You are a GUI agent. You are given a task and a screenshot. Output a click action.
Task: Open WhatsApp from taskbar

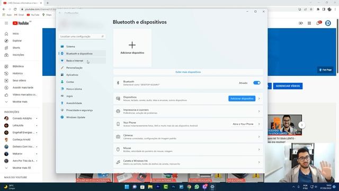coord(197,187)
